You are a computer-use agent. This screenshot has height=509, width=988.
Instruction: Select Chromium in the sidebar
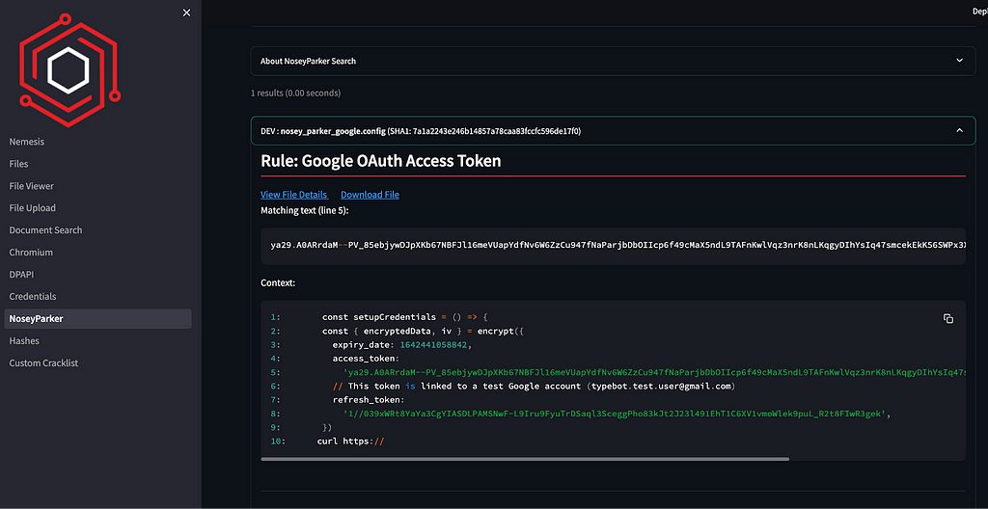(31, 252)
